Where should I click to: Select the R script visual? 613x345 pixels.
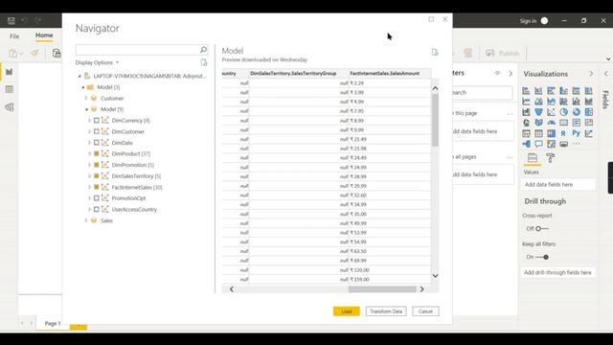(564, 133)
